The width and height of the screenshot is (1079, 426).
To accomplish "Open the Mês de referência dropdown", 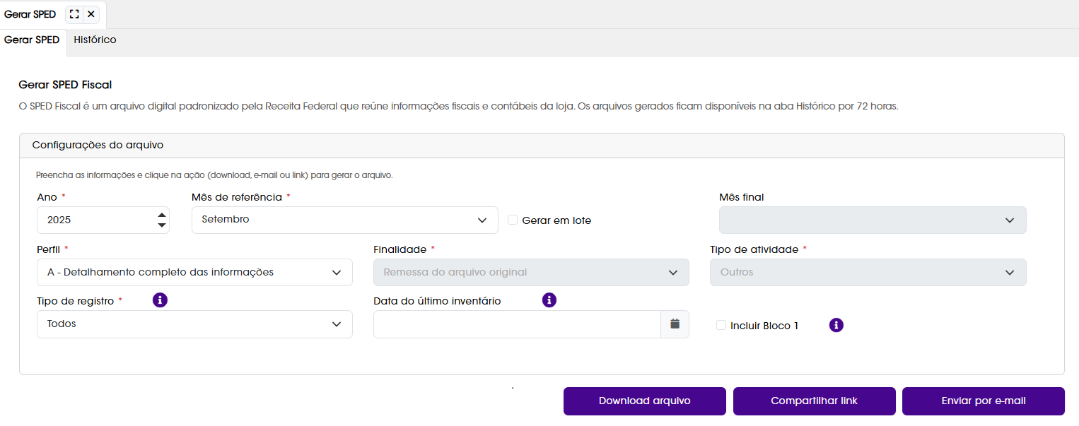I will pyautogui.click(x=345, y=220).
